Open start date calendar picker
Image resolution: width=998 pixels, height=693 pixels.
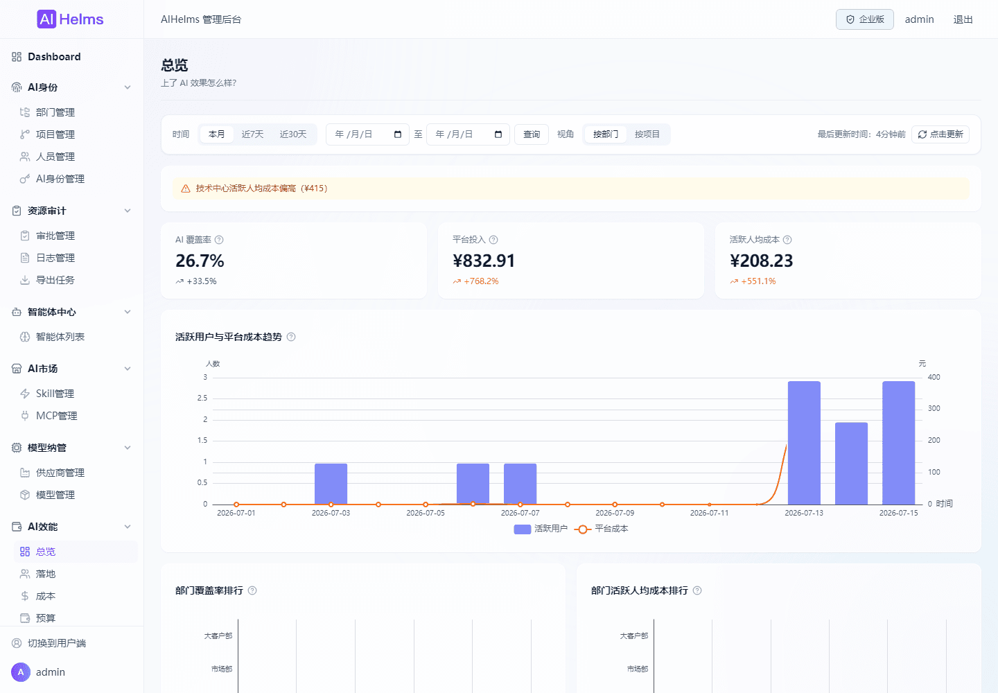(x=398, y=134)
